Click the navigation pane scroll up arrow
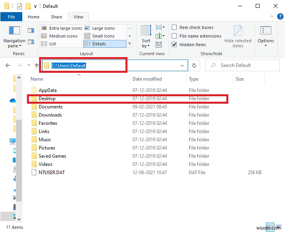 tap(19, 78)
